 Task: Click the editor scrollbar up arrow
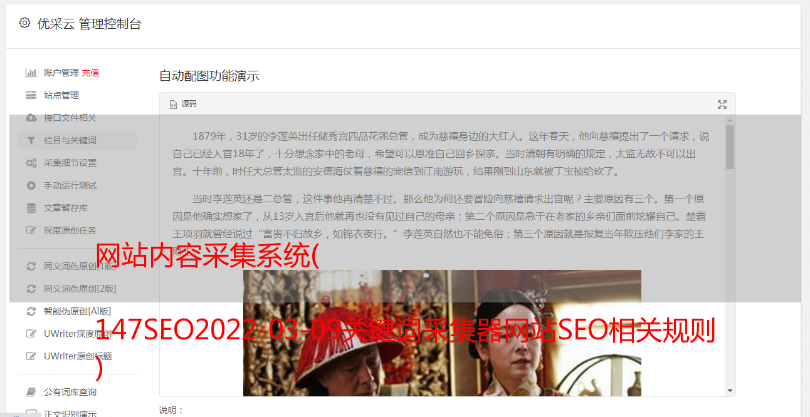[730, 120]
